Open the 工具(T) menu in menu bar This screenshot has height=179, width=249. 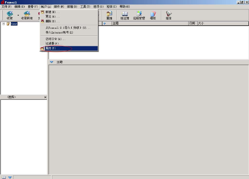[85, 7]
